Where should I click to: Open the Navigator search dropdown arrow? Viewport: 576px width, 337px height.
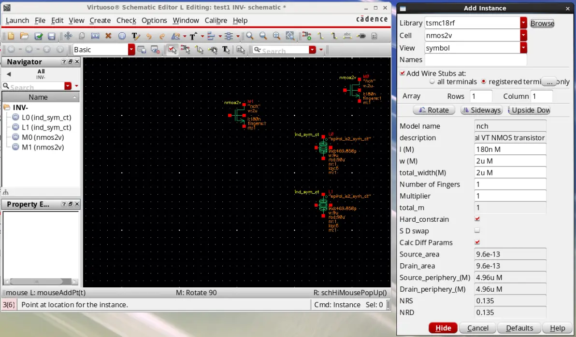68,86
